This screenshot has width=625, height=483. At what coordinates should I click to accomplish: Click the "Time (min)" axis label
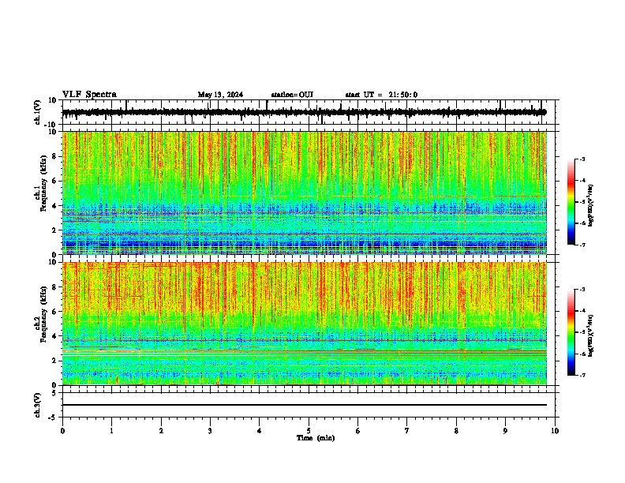click(x=316, y=438)
